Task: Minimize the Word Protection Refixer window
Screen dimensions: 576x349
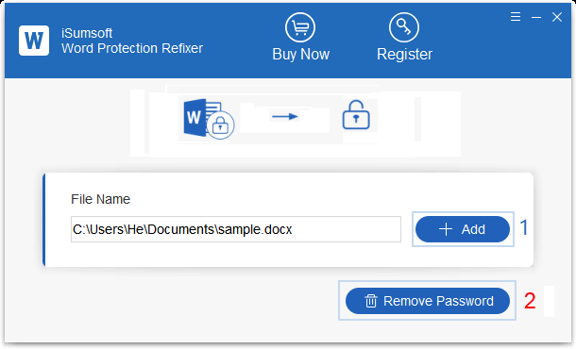Action: point(536,17)
